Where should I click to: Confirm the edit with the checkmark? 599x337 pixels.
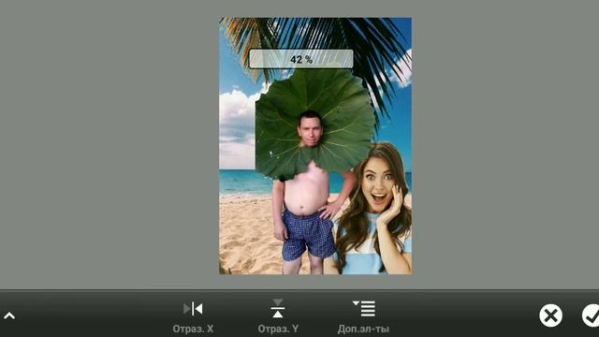(591, 315)
